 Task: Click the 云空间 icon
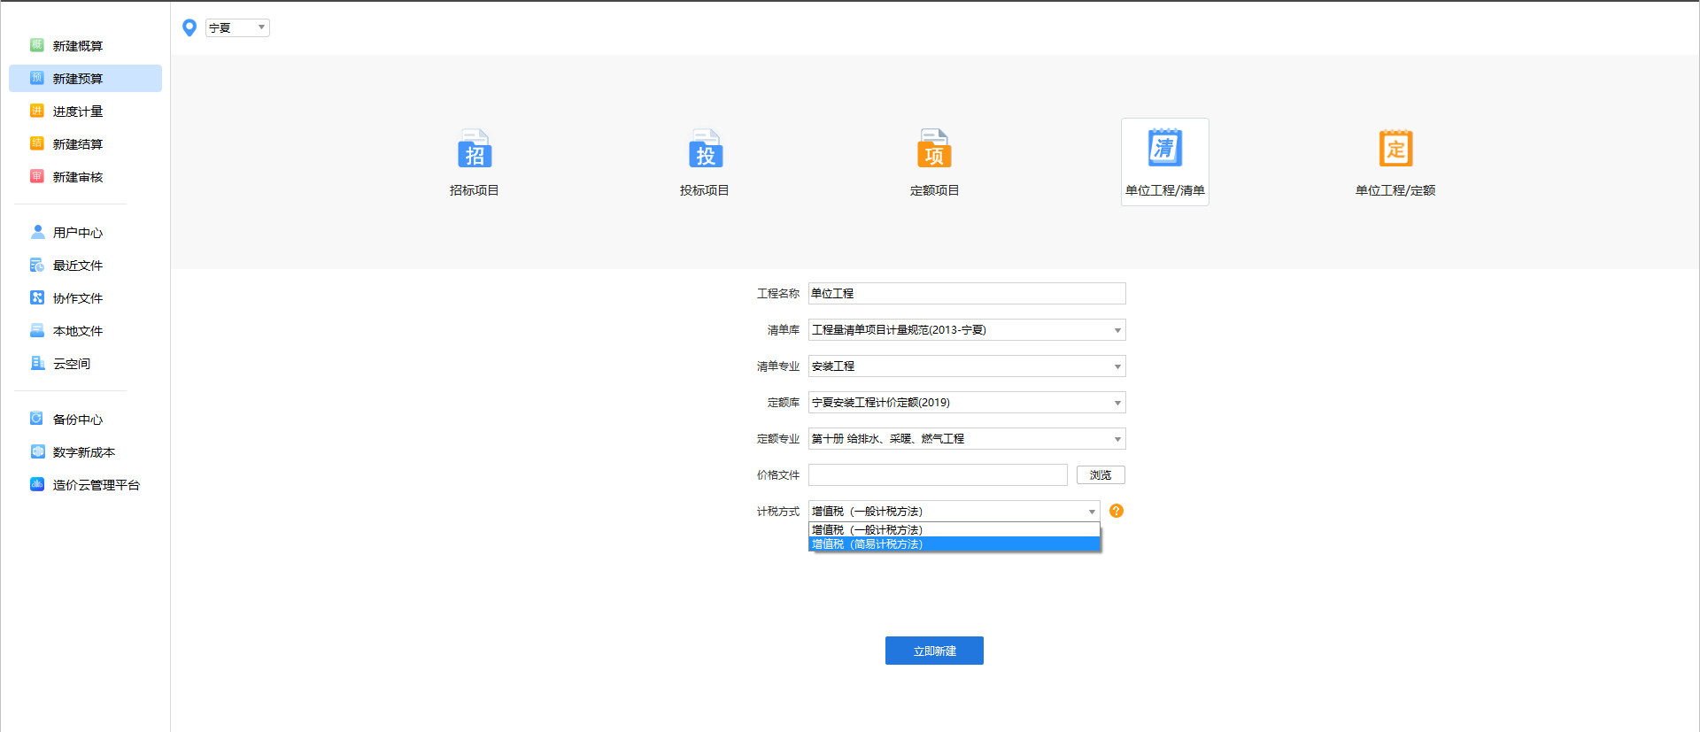pyautogui.click(x=37, y=363)
